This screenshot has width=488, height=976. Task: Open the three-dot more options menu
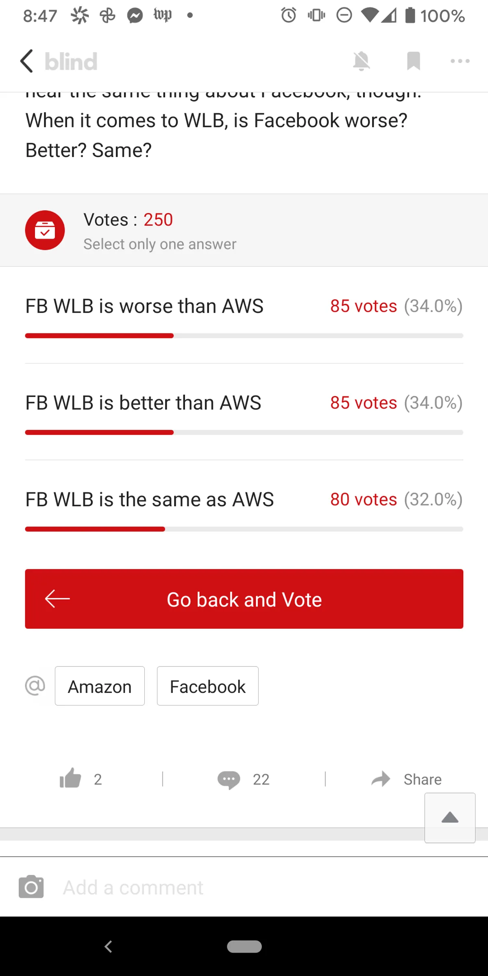[460, 61]
